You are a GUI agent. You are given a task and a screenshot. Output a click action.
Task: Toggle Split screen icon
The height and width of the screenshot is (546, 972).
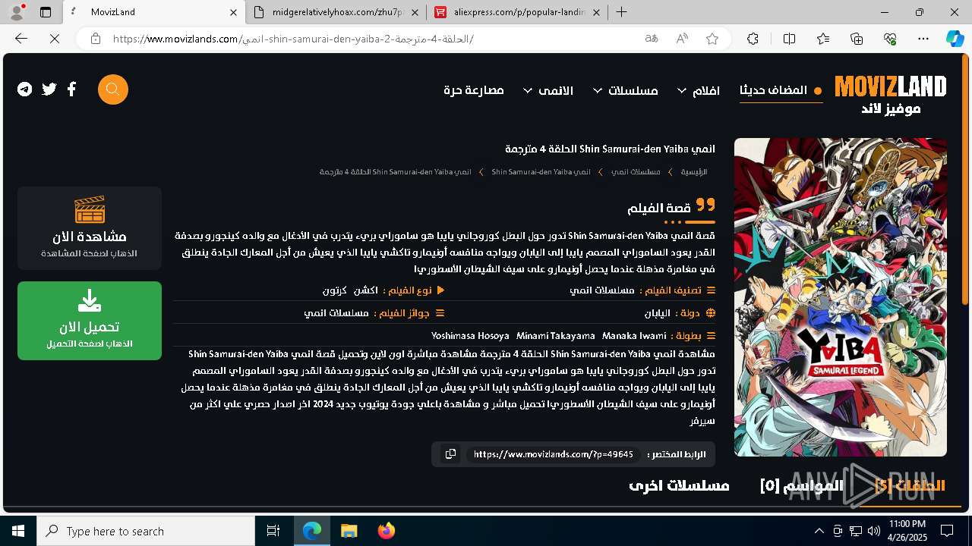pos(789,39)
